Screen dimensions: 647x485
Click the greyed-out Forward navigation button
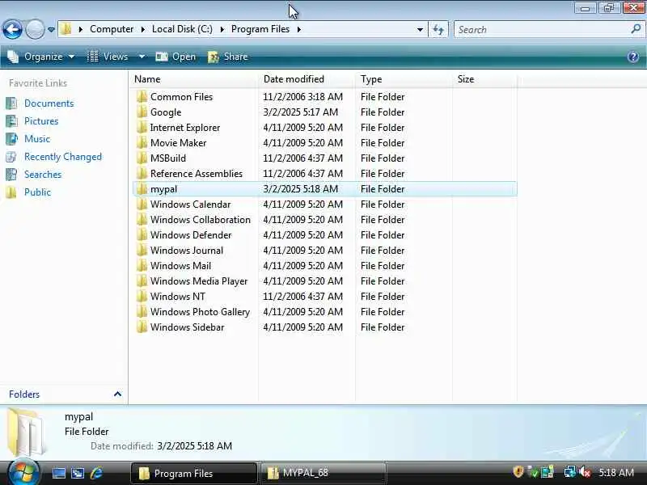tap(35, 30)
